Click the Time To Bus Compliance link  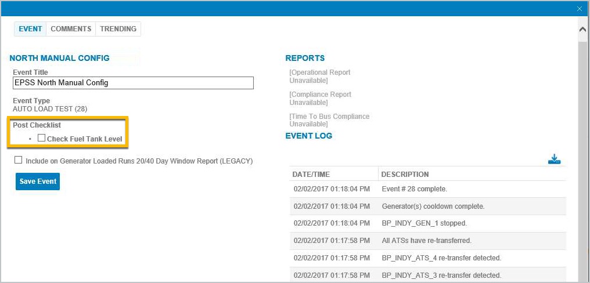point(329,120)
